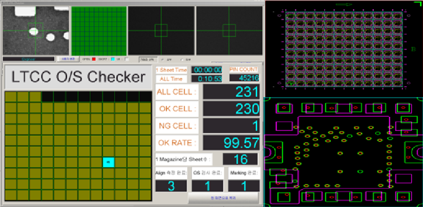This screenshot has width=423, height=207.
Task: Click the grayscale camera view with white dots
Action: click(x=36, y=31)
